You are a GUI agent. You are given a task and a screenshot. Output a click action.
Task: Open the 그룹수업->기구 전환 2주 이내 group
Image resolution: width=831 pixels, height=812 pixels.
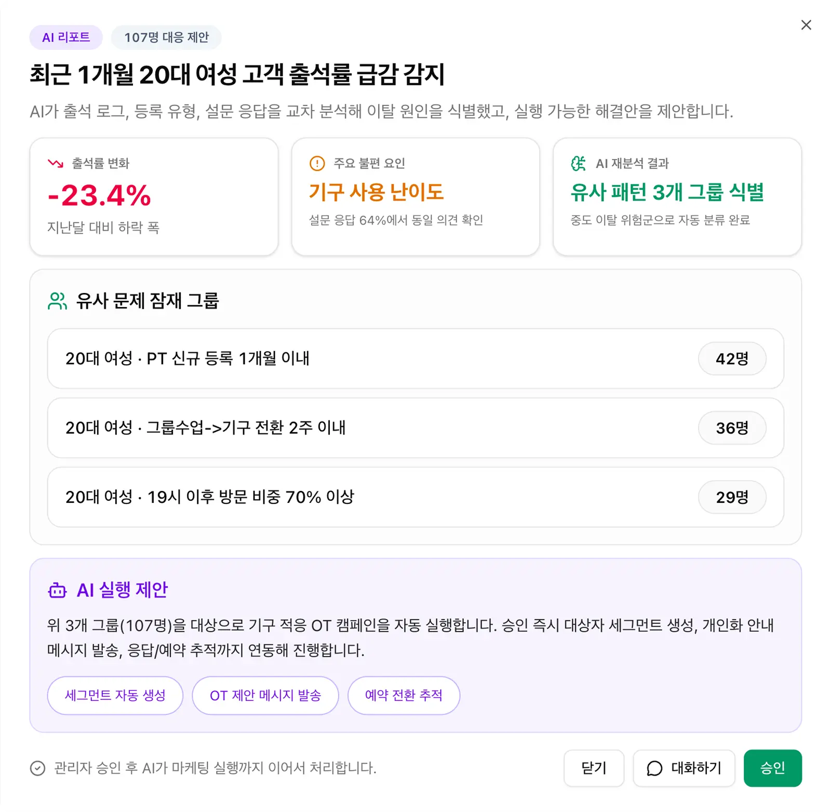[364, 428]
